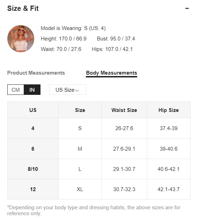This screenshot has height=219, width=200.
Task: Select the US size 4 row
Action: point(99,128)
